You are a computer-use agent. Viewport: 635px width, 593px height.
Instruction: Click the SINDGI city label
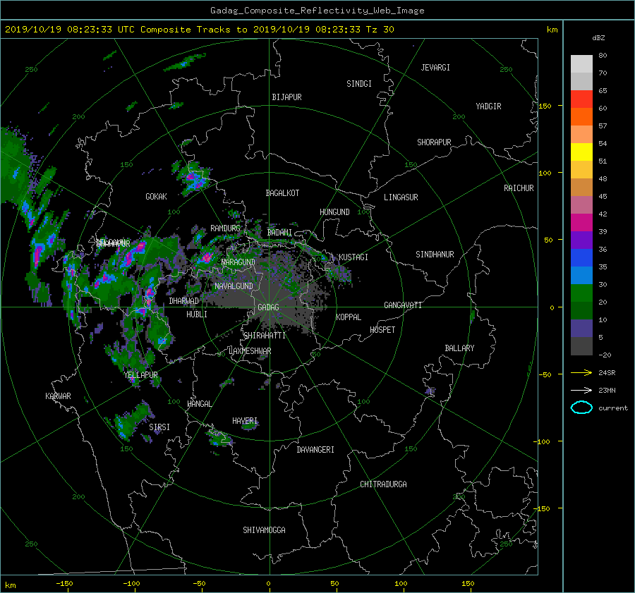pos(359,84)
